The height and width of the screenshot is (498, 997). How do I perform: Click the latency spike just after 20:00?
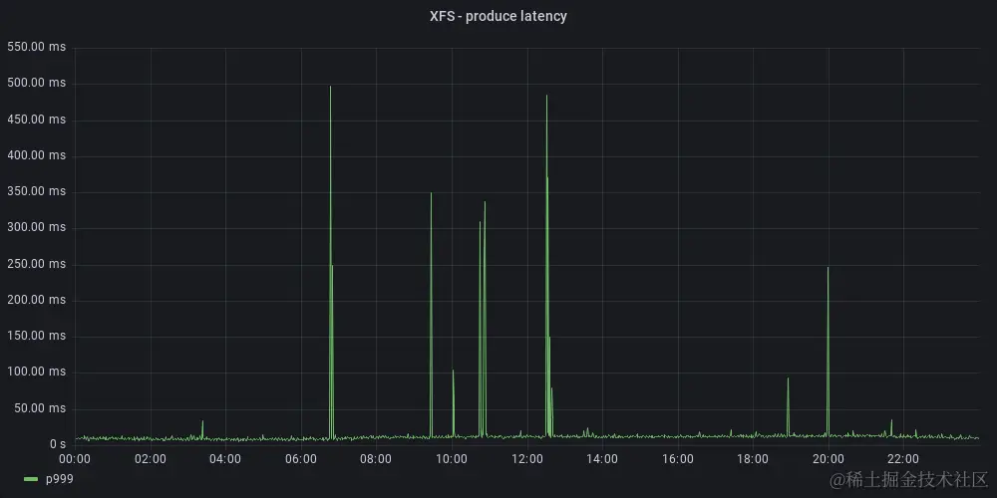point(828,350)
